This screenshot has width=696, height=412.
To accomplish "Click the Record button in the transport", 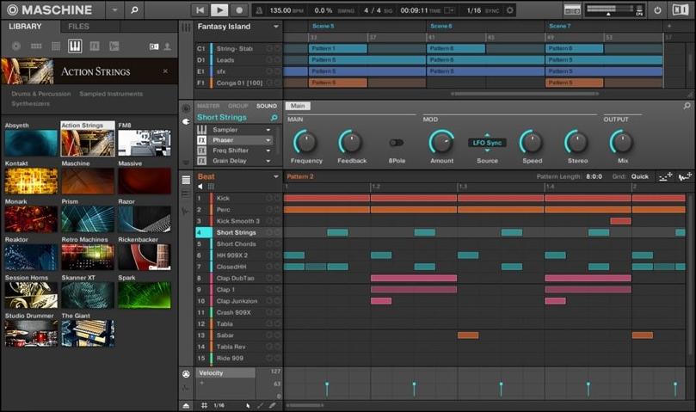I will pos(239,10).
